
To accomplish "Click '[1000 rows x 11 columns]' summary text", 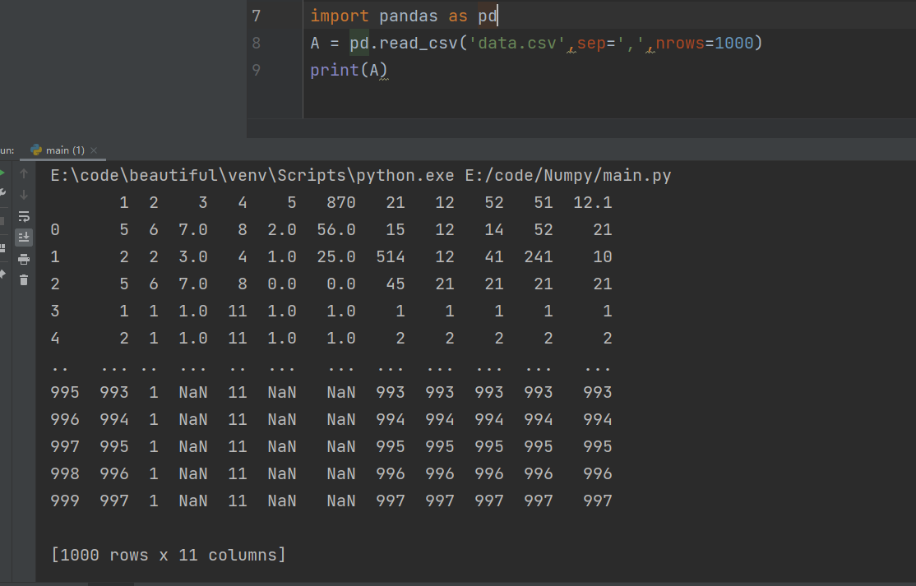I will [x=169, y=555].
